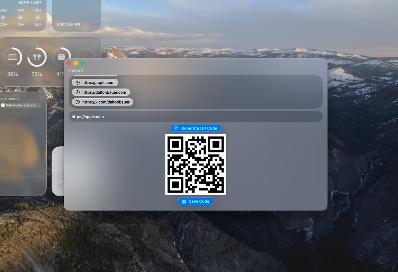The height and width of the screenshot is (272, 398).
Task: Click clock icon beside https://apple.com history
Action: [x=78, y=83]
